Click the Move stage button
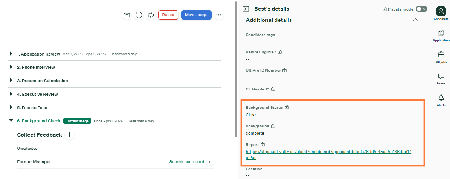Viewport: 450px width, 179px height. (196, 15)
